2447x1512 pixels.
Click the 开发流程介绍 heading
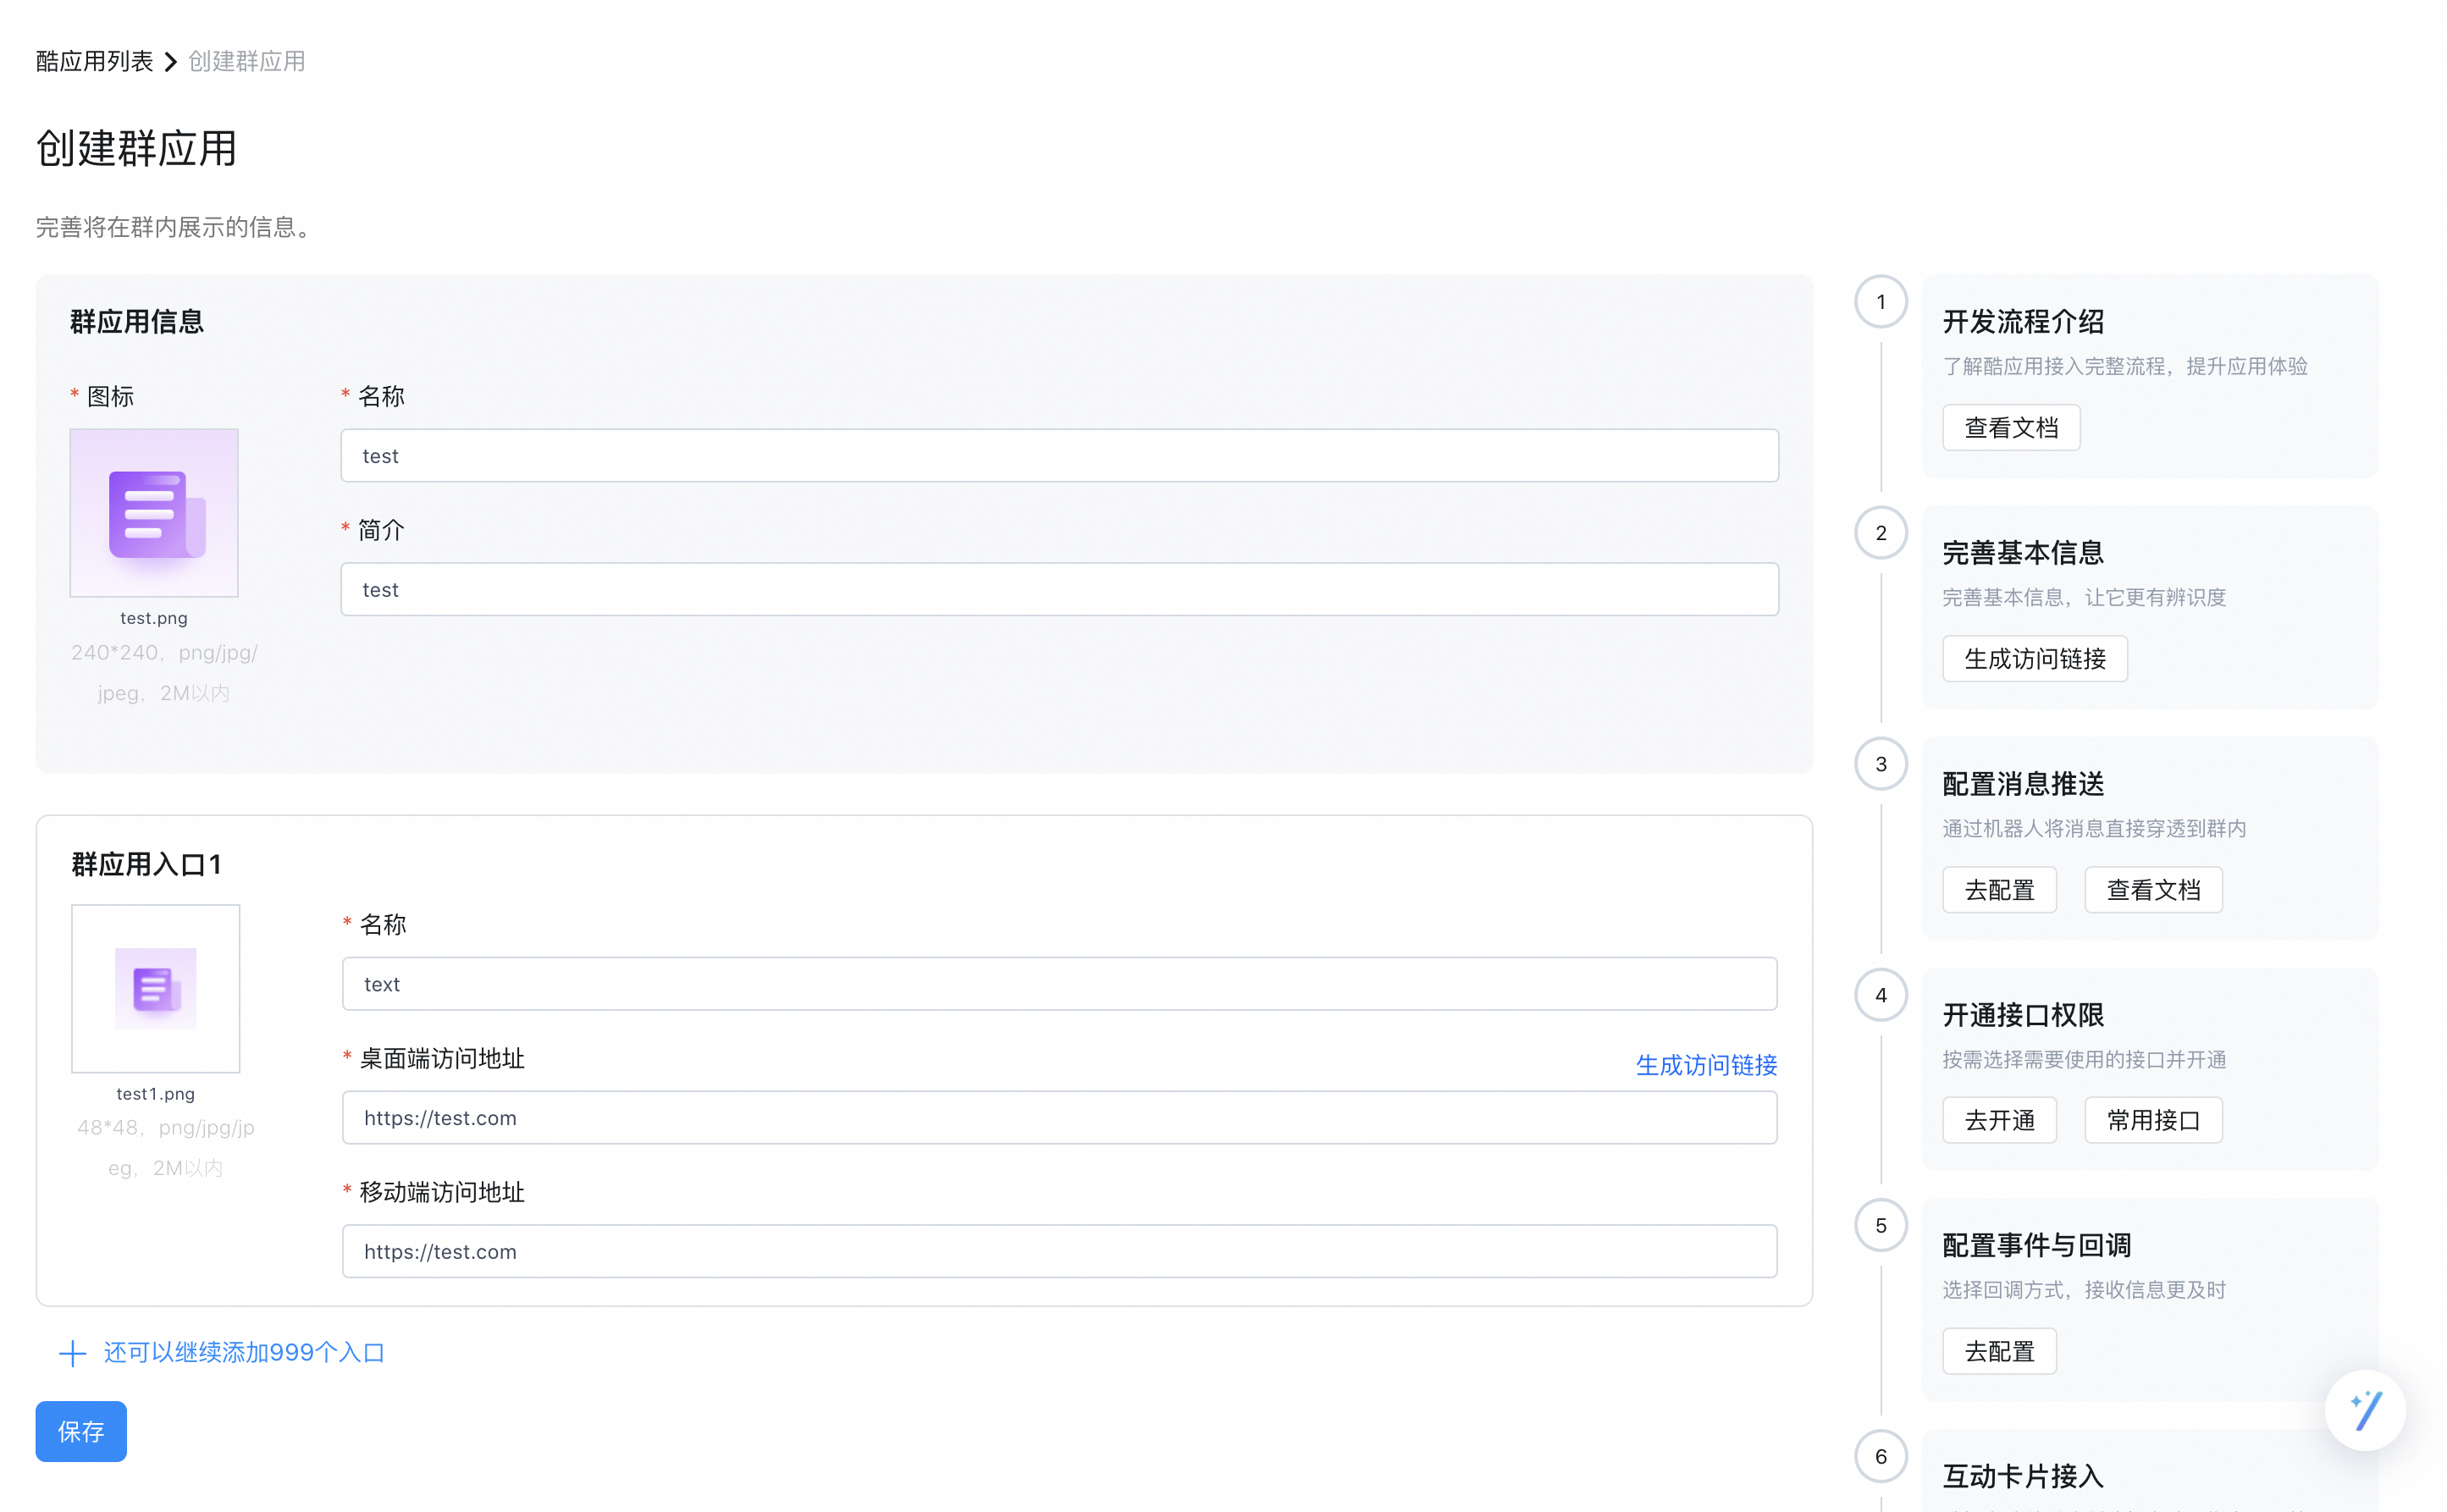2023,322
